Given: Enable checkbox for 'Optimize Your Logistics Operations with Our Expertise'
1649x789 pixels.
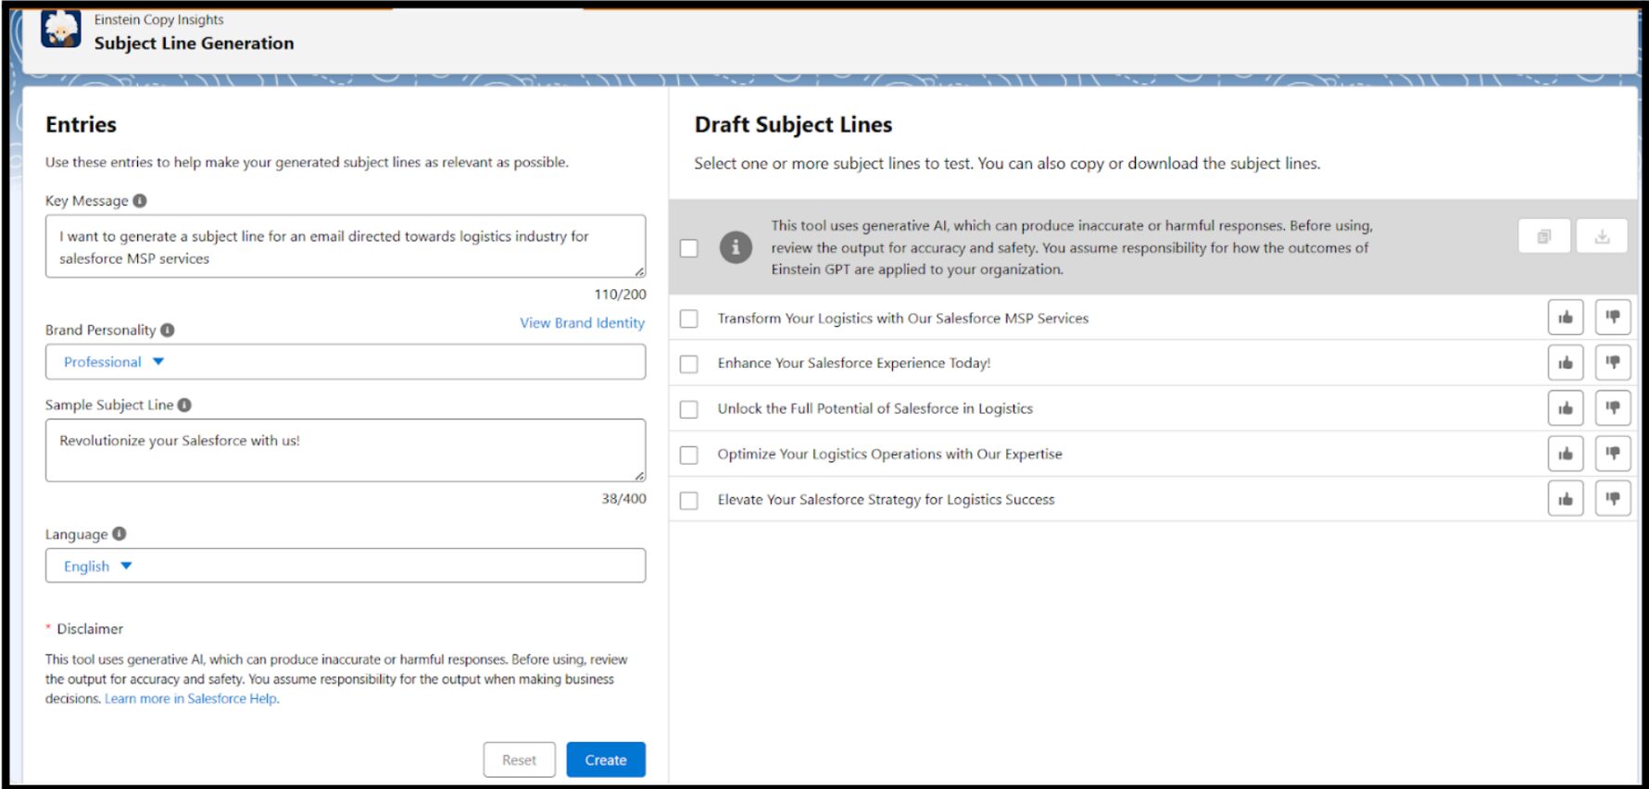Looking at the screenshot, I should coord(689,455).
